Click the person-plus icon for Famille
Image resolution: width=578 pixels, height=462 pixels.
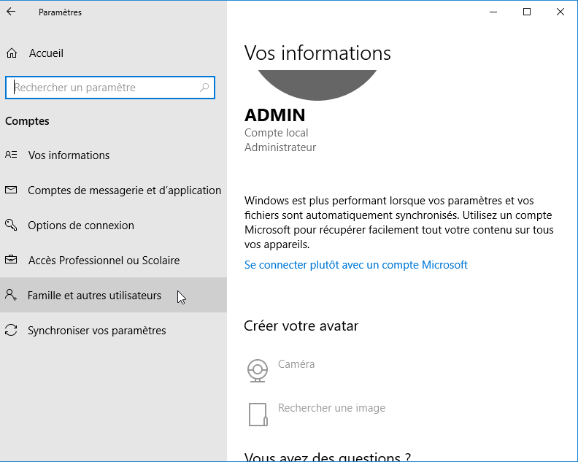click(11, 296)
